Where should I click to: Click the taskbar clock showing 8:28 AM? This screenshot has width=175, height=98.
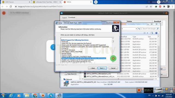[169, 96]
